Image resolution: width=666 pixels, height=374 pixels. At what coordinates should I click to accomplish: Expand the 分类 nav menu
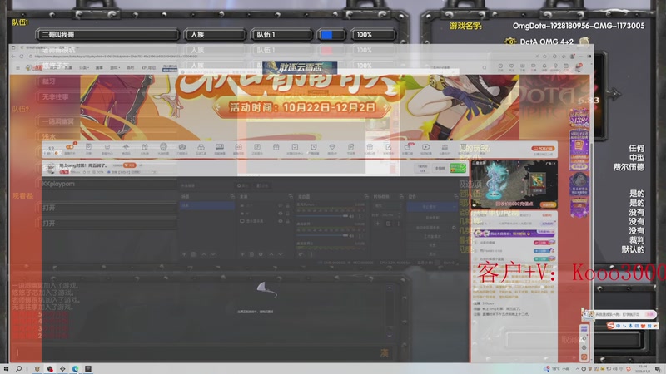click(x=83, y=67)
